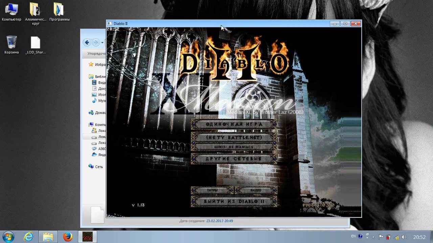Screen dimensions: 433x243
Task: Select Компьютер in the Explorer navigation pane
Action: point(97,125)
